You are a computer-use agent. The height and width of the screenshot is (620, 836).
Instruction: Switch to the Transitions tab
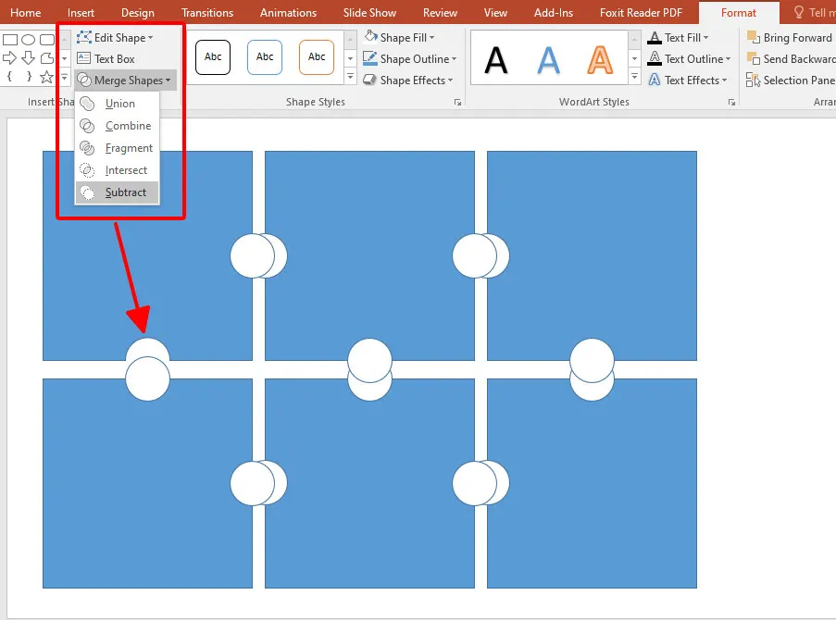point(207,13)
